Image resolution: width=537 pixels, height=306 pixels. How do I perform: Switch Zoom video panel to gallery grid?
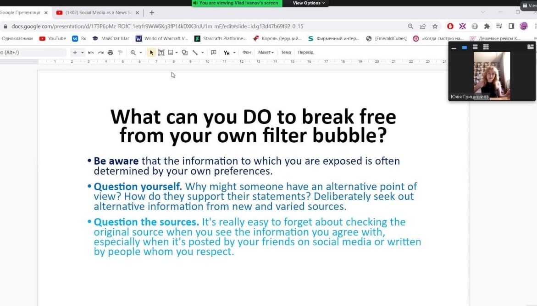[486, 47]
